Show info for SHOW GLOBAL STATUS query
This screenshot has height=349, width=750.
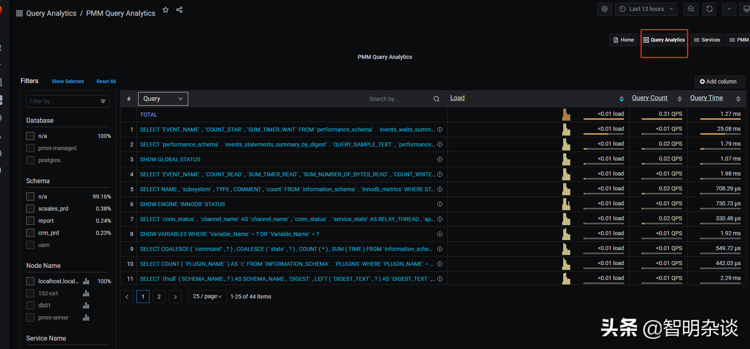[440, 159]
